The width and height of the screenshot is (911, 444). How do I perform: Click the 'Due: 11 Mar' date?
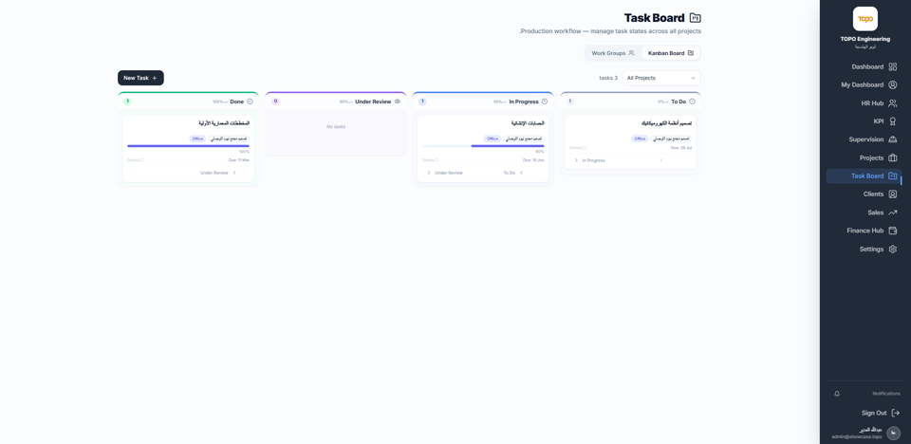coord(239,159)
